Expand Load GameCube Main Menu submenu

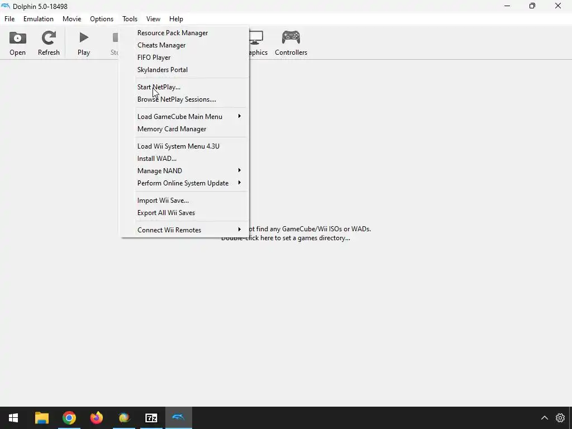click(x=185, y=117)
